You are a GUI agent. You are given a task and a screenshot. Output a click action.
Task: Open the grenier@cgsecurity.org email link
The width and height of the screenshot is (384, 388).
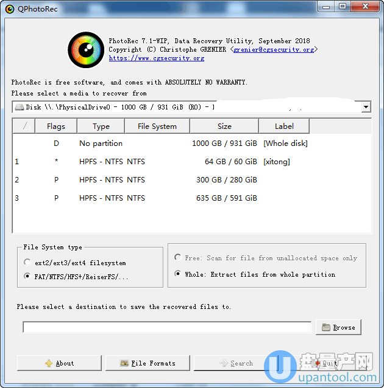(x=274, y=49)
